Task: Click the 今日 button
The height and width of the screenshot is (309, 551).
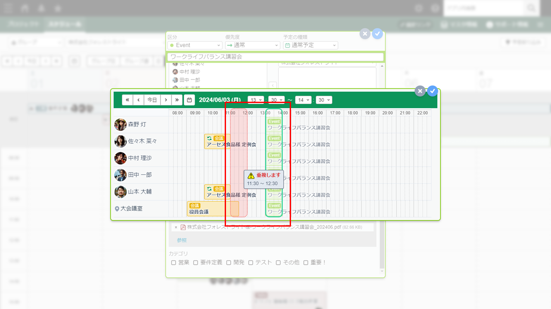Action: click(x=152, y=100)
